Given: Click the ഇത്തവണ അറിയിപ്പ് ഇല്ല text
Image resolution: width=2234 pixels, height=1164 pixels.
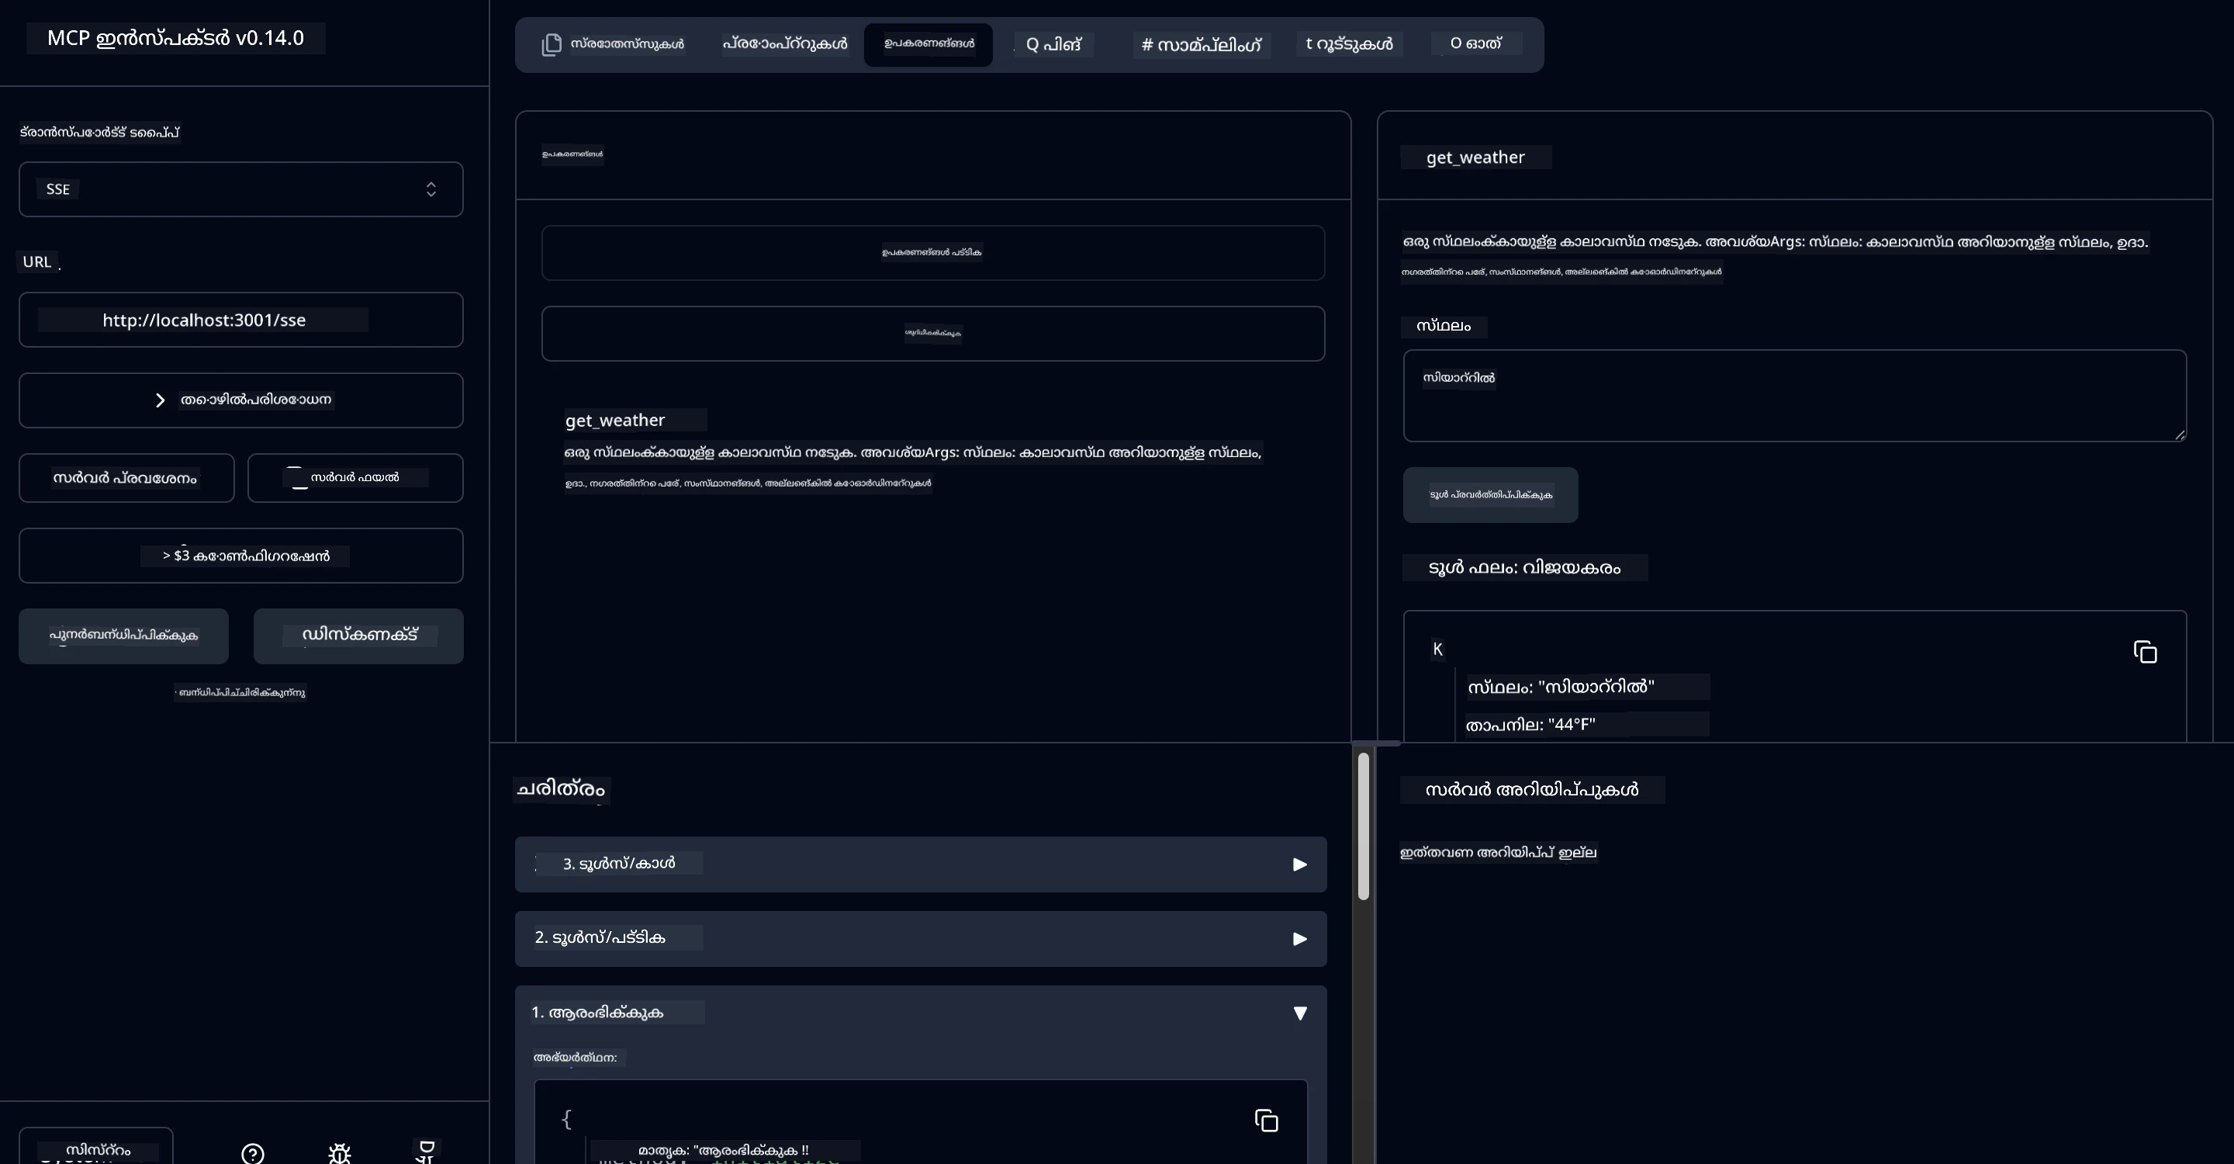Looking at the screenshot, I should pyautogui.click(x=1499, y=853).
